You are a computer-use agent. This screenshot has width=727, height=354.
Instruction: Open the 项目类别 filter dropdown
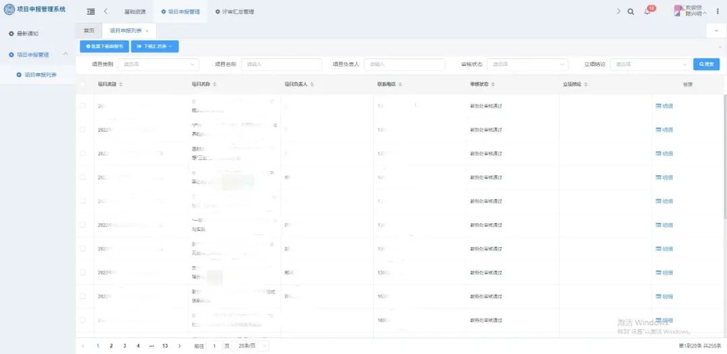[x=158, y=64]
